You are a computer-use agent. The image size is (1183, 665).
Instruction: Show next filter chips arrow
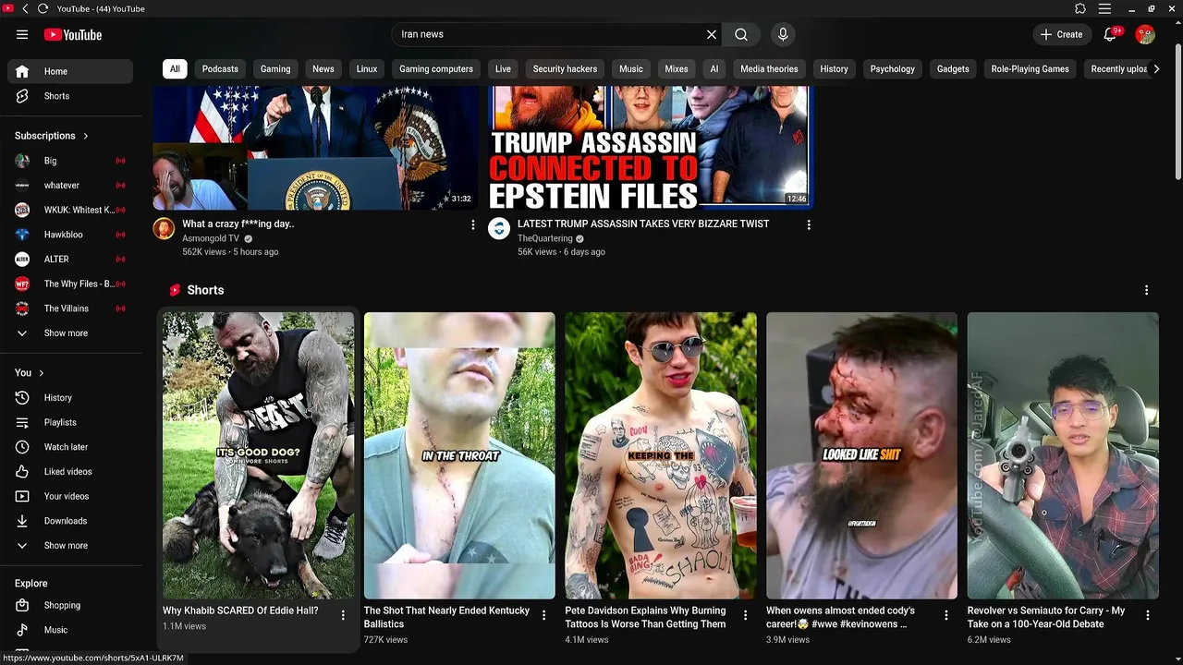(1155, 69)
